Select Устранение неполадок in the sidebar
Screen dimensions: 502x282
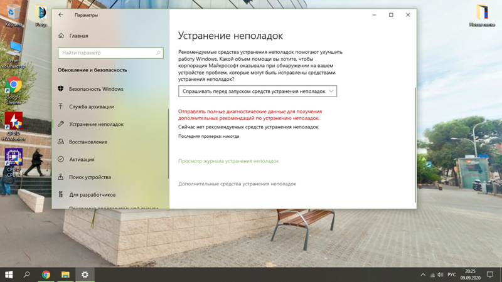pos(96,124)
